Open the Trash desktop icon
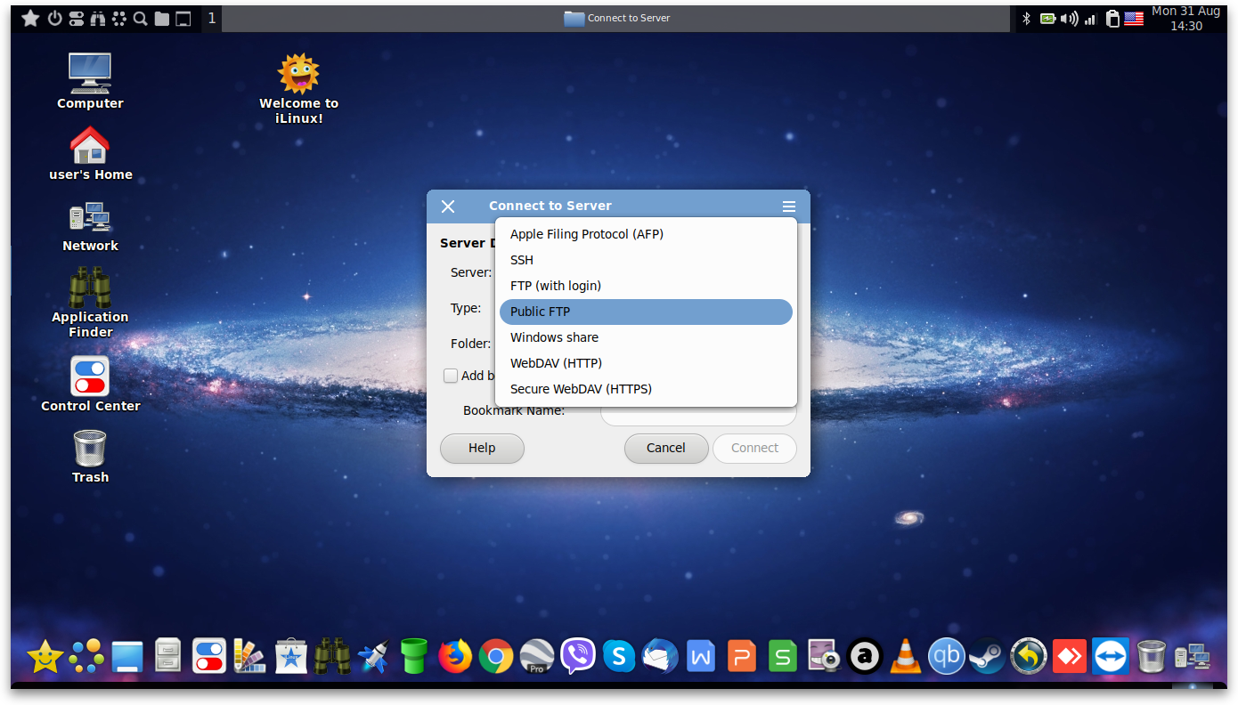This screenshot has height=705, width=1238. click(x=90, y=456)
